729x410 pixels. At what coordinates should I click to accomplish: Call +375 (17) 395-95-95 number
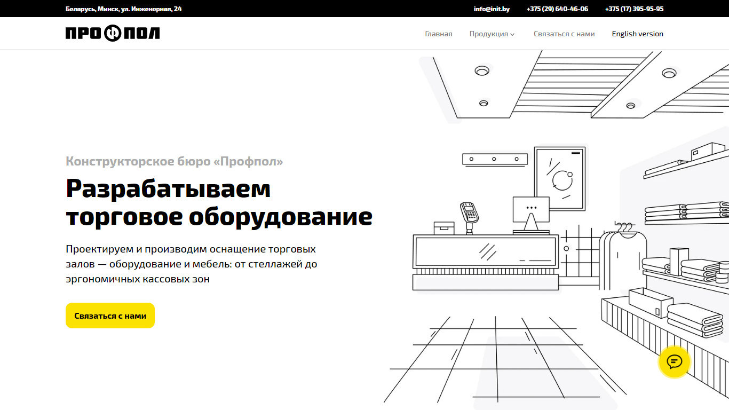[634, 9]
